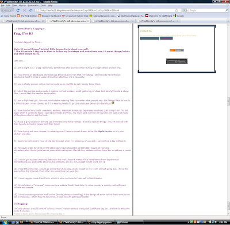230x225 pixels.
Task: Click the Reload page icon
Action: pyautogui.click(x=18, y=10)
